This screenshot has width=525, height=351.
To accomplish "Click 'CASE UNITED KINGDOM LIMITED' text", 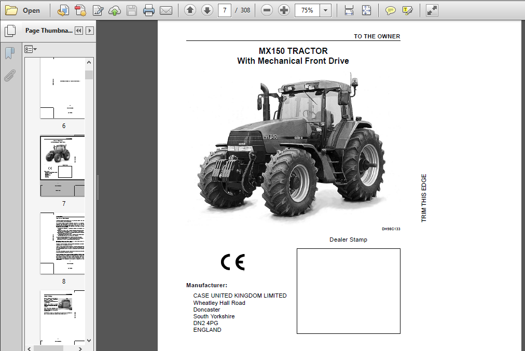I will (240, 296).
